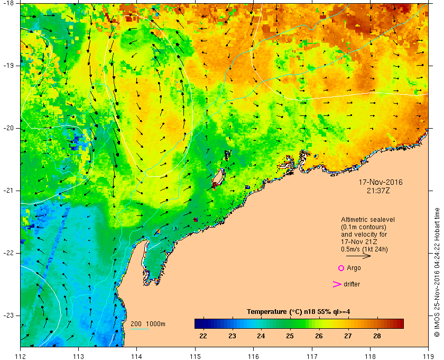Click the dark blue end of temperature scale
This screenshot has width=444, height=360.
pyautogui.click(x=199, y=323)
